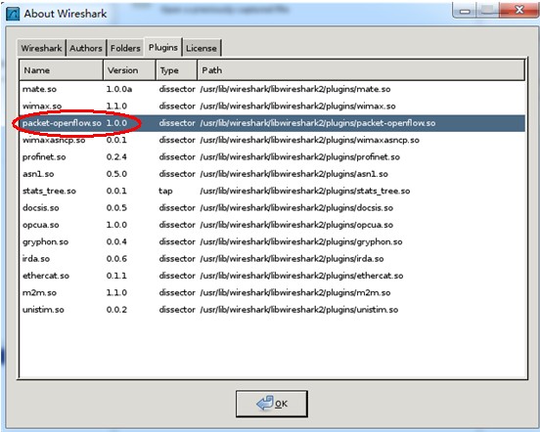Select the profinet.so plugin name
The height and width of the screenshot is (432, 540).
pos(44,156)
